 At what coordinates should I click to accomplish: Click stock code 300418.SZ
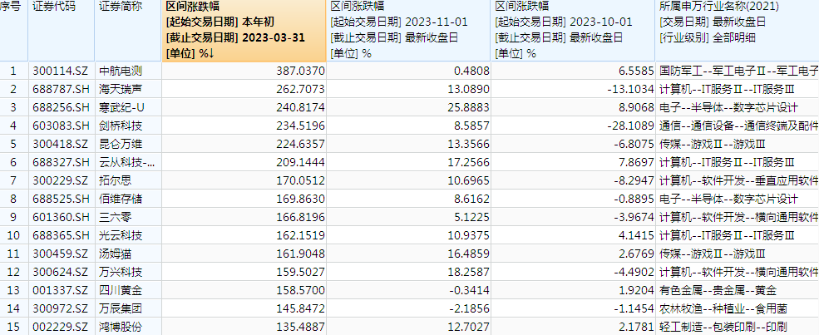(x=61, y=145)
